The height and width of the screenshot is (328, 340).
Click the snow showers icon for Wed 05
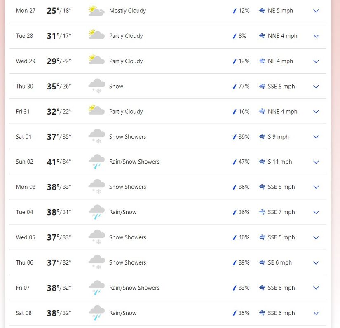click(96, 237)
